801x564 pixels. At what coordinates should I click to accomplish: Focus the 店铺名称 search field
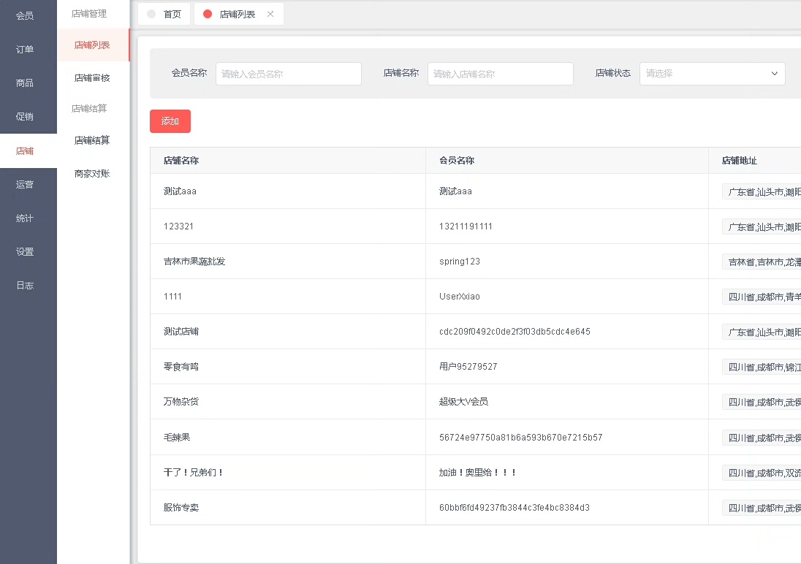point(500,74)
